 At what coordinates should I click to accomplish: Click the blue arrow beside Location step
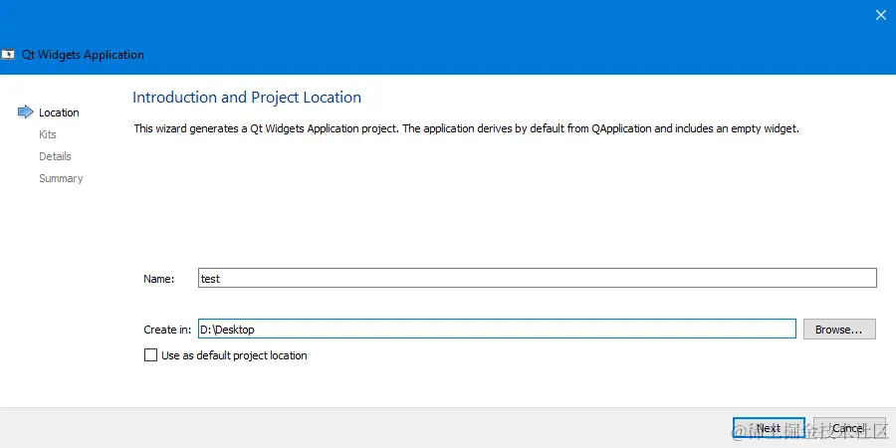point(26,112)
